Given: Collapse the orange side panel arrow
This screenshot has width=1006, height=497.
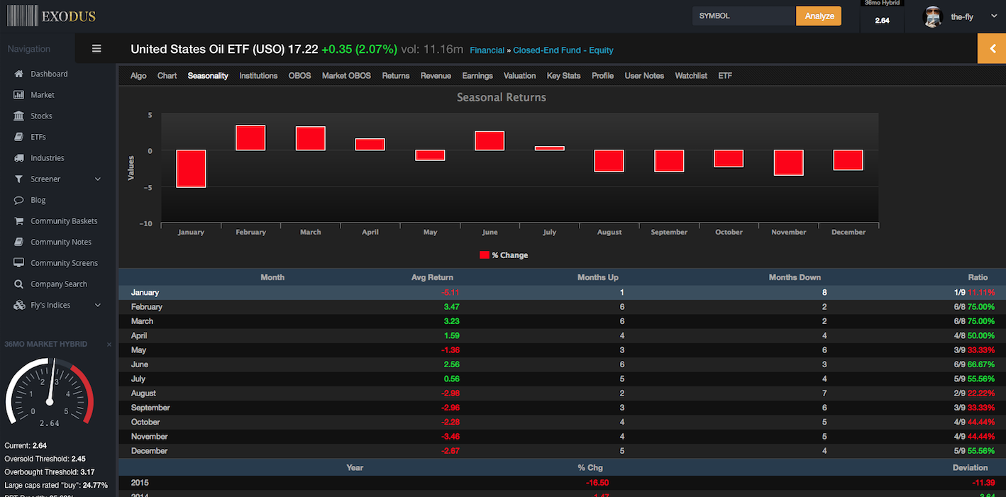Looking at the screenshot, I should coord(992,49).
